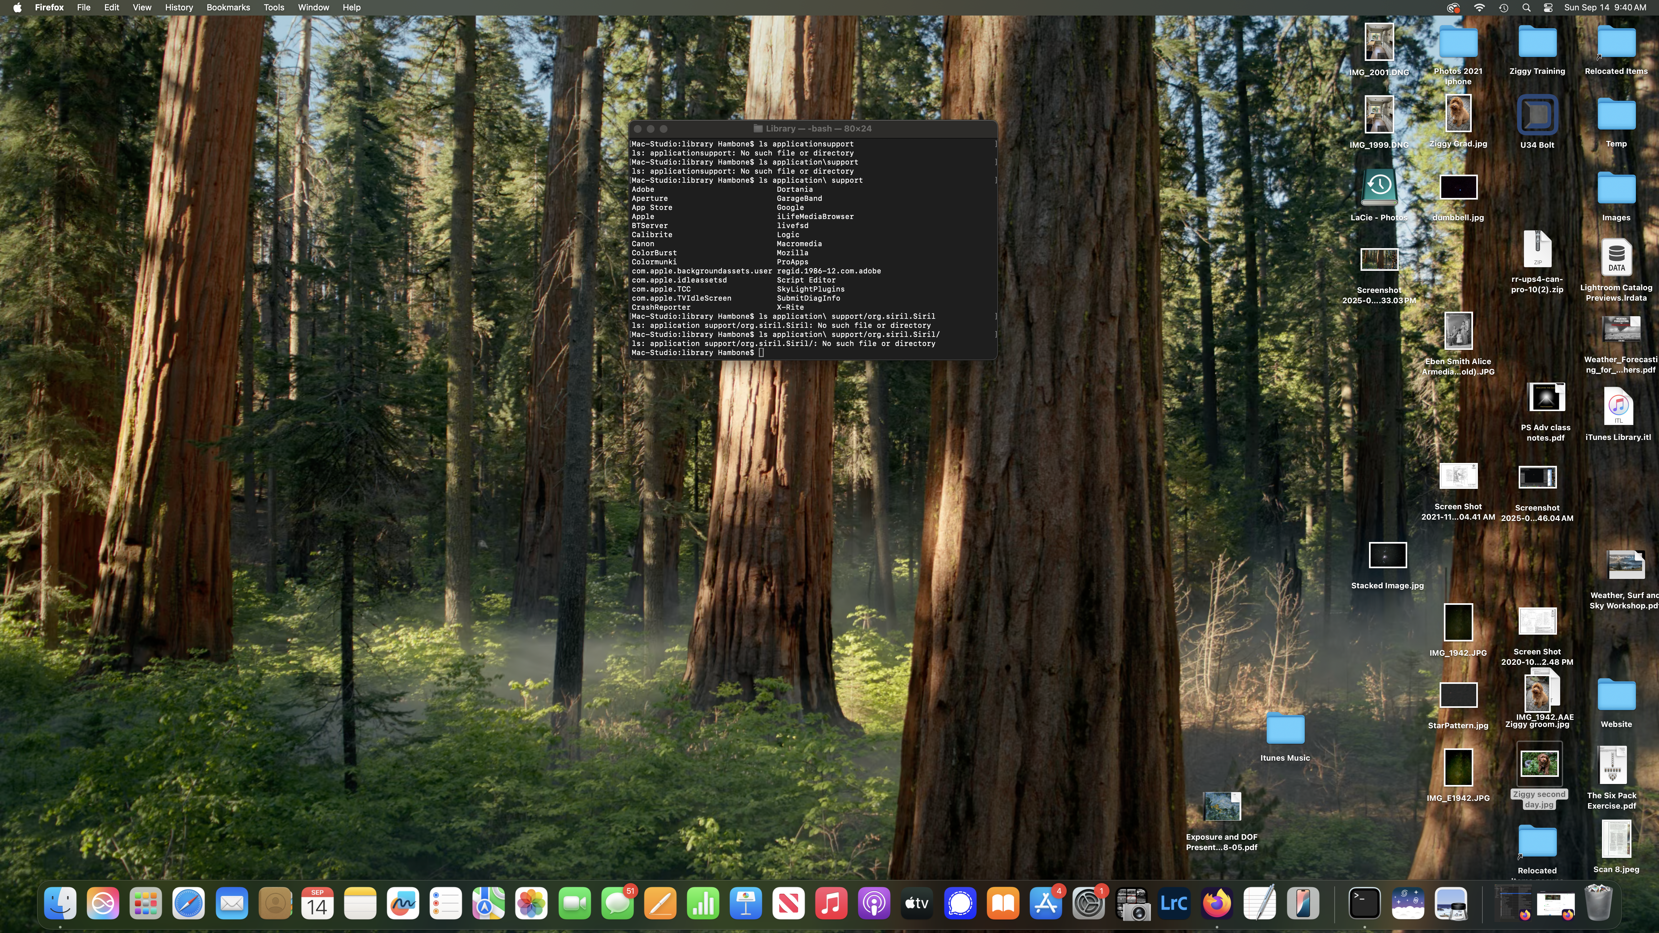Select the Stacked Image.jpg thumbnail

pos(1387,556)
